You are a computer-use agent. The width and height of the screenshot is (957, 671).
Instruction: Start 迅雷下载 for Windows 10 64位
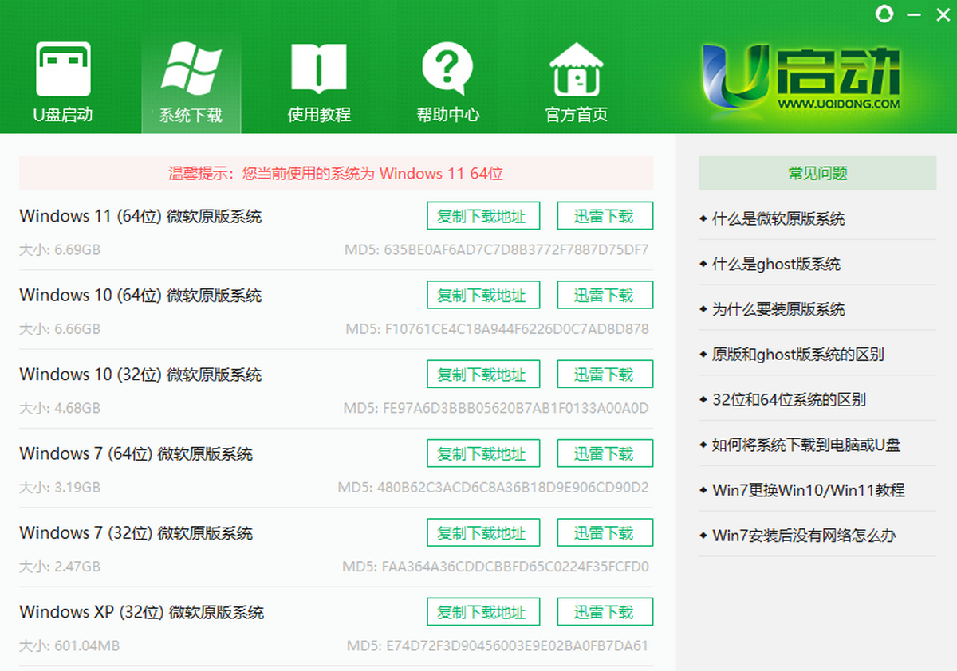tap(605, 295)
